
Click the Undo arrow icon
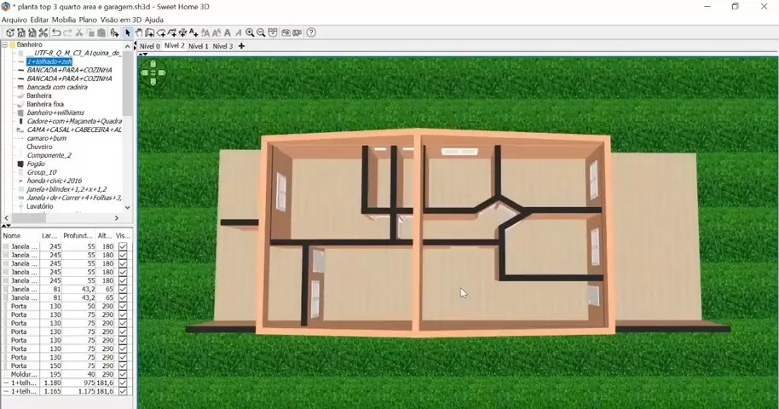56,33
